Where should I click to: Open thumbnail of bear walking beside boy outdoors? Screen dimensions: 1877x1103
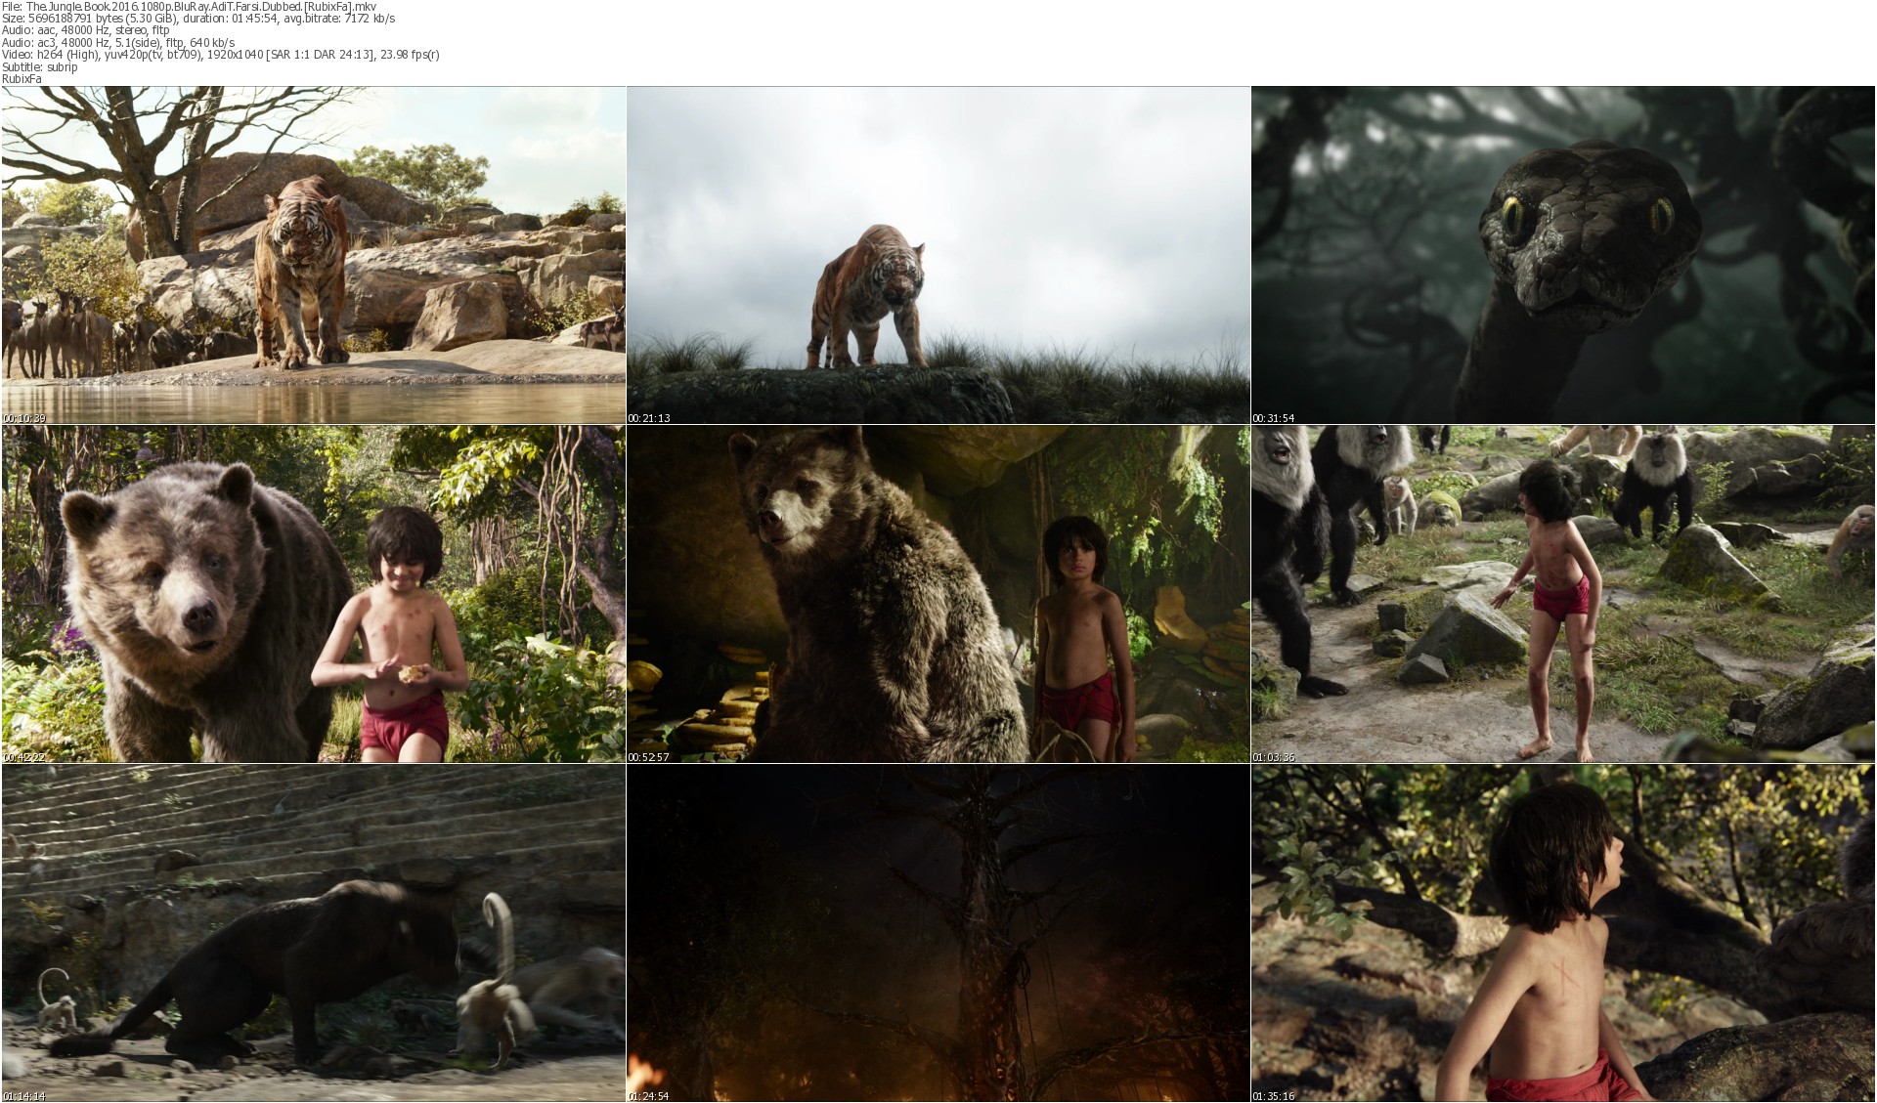click(314, 594)
